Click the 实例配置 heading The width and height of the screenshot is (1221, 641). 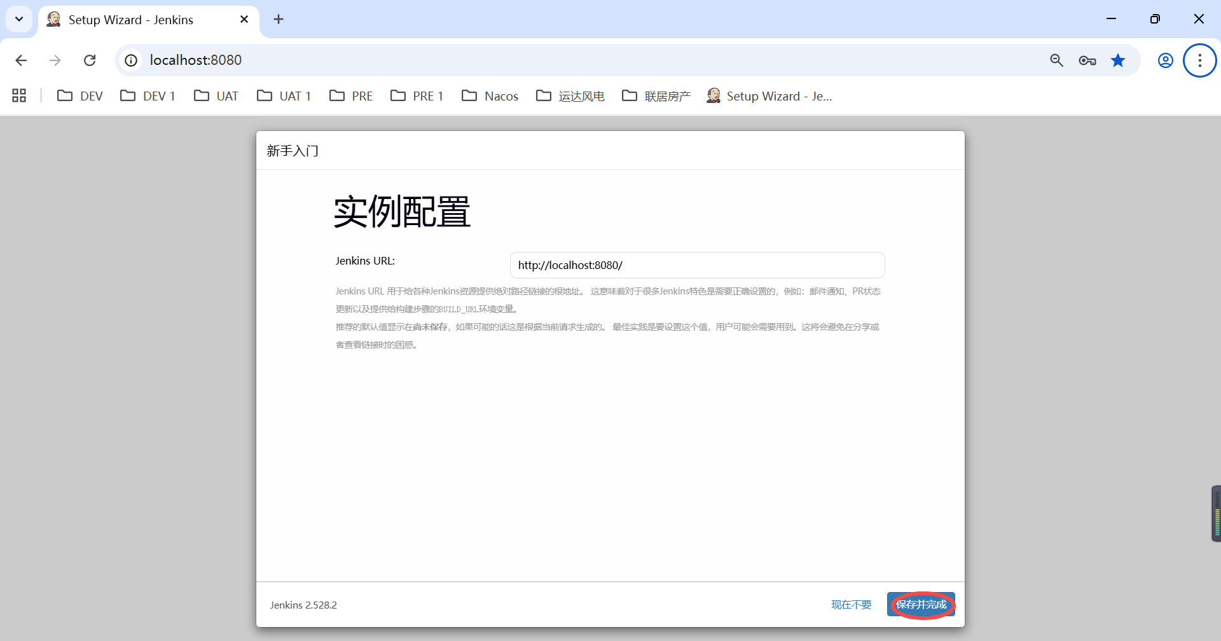click(x=402, y=212)
